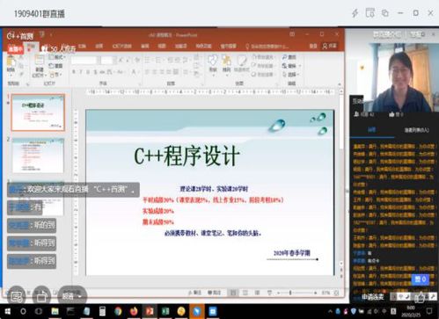Toggle the Notes (备注) pane
The width and height of the screenshot is (439, 319).
[x=194, y=293]
